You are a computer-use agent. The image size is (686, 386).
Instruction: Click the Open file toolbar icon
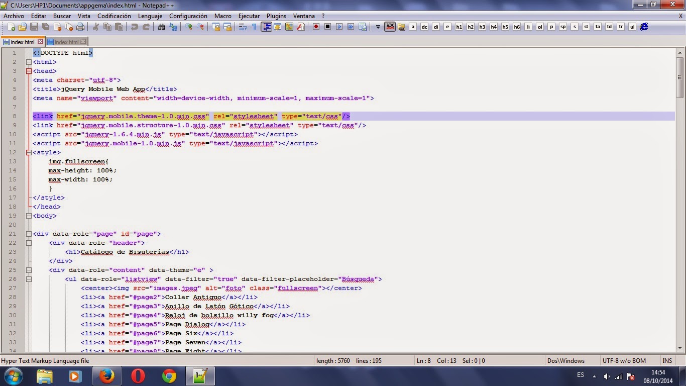23,27
